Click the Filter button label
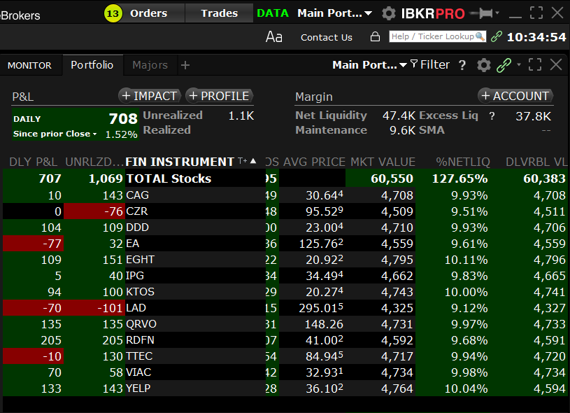The height and width of the screenshot is (413, 570). click(435, 65)
